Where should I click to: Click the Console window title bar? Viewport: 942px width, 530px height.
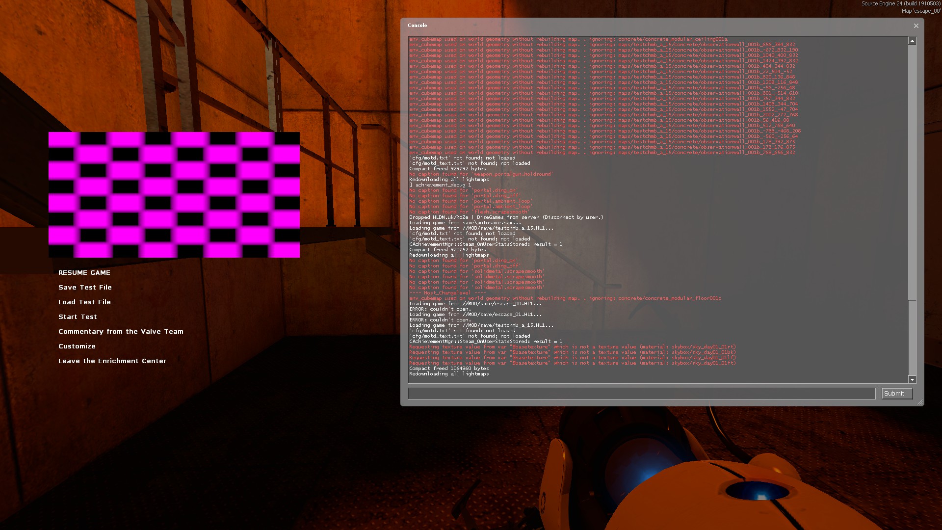point(657,26)
